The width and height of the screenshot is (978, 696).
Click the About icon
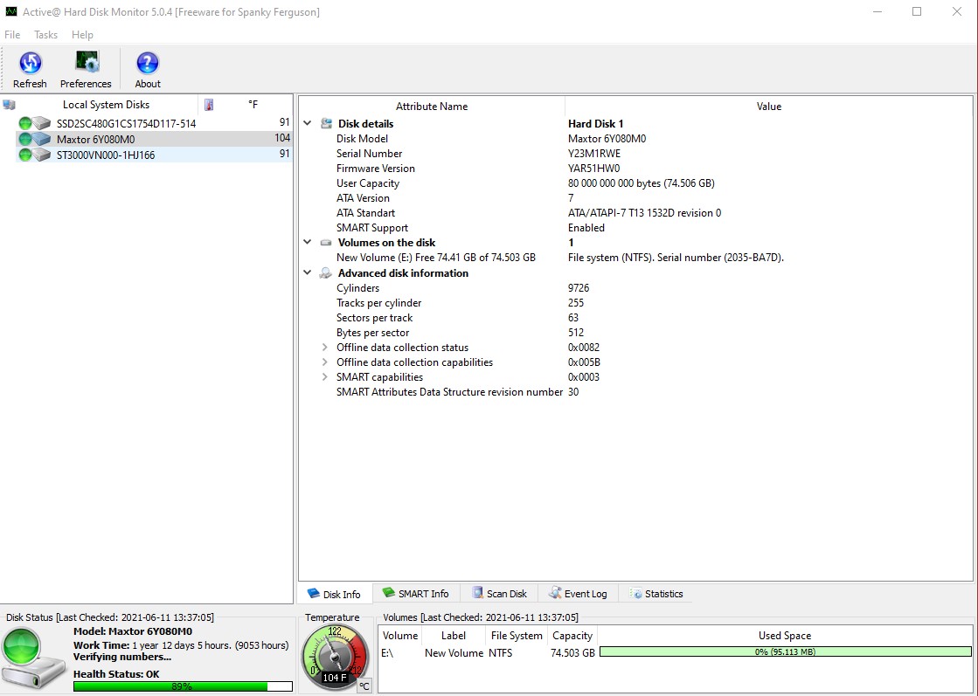click(x=146, y=64)
